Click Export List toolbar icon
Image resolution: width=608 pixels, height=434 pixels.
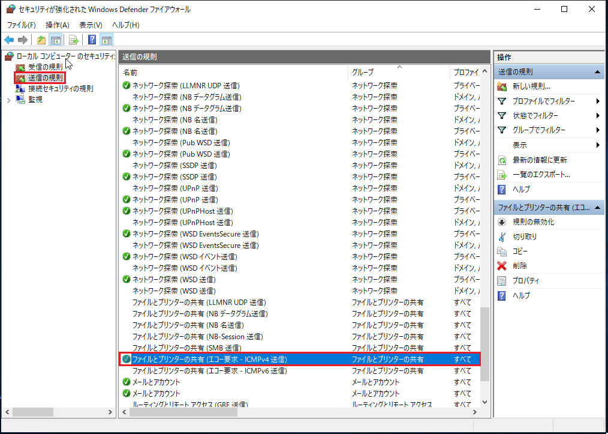coord(74,40)
